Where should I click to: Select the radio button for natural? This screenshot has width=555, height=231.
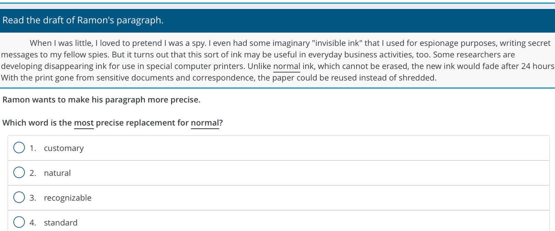point(19,173)
